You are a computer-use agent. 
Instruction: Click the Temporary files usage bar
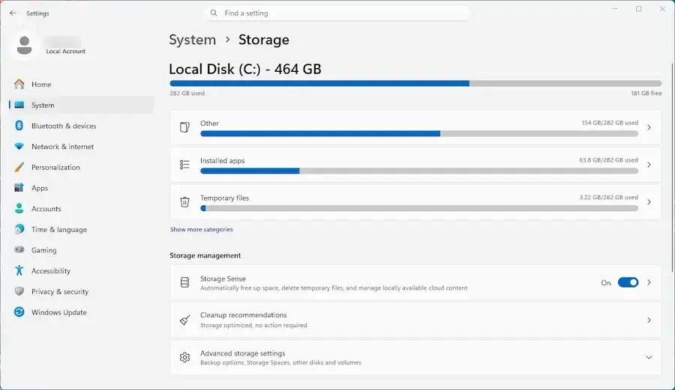click(x=419, y=208)
